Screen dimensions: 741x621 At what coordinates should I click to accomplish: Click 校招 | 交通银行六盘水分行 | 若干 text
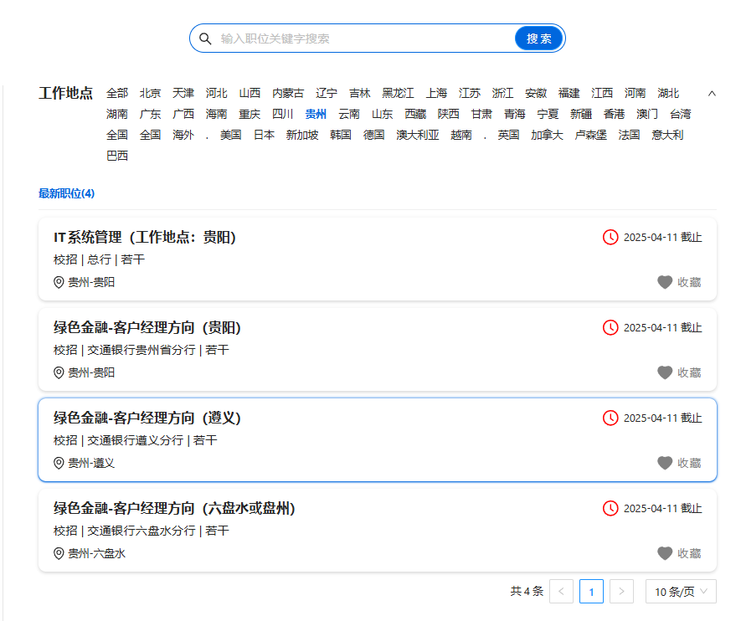[142, 531]
